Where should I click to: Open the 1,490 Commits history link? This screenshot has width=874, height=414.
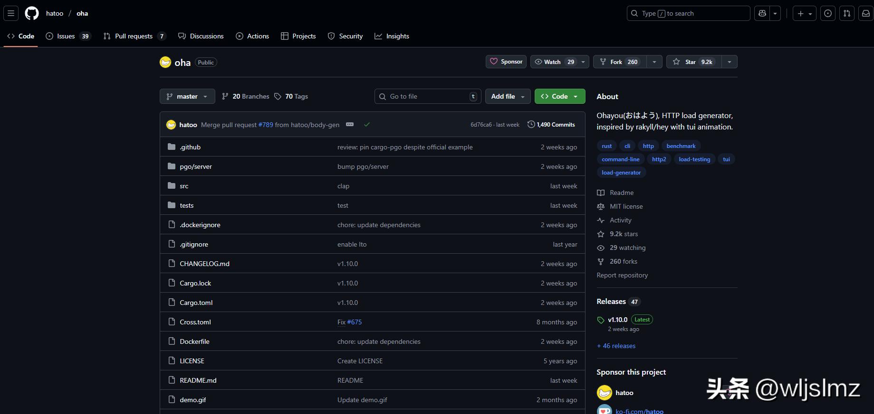tap(551, 125)
